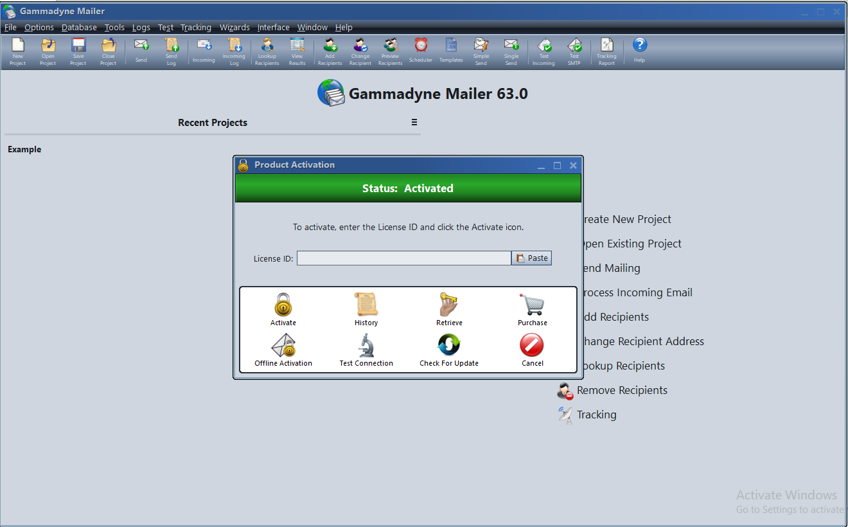Click the Remove Recipients link
This screenshot has width=848, height=527.
(622, 390)
